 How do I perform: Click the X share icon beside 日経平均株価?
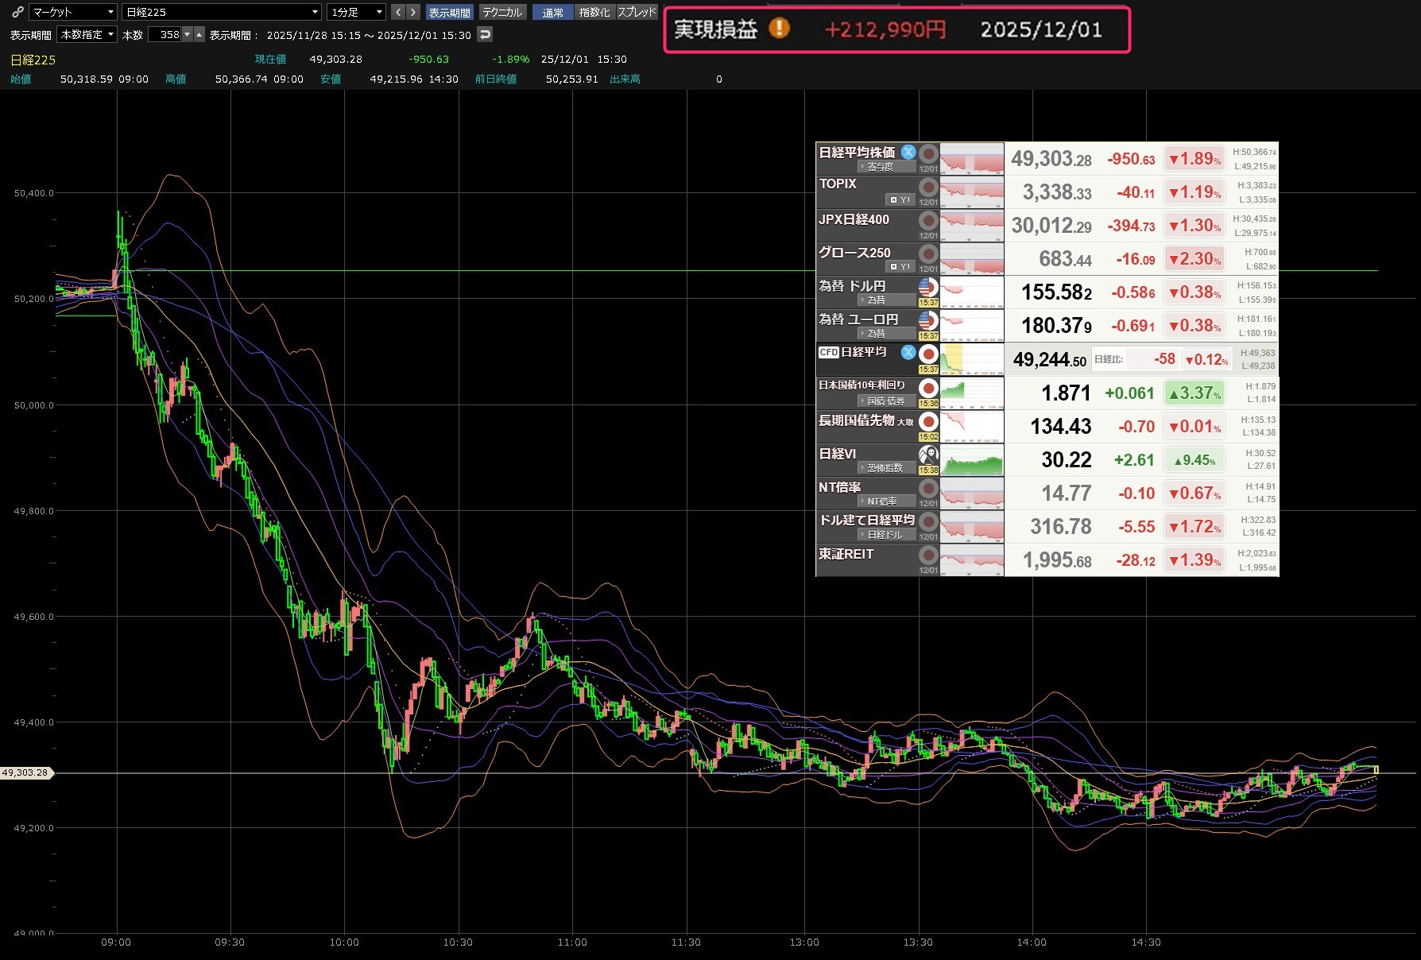coord(908,152)
